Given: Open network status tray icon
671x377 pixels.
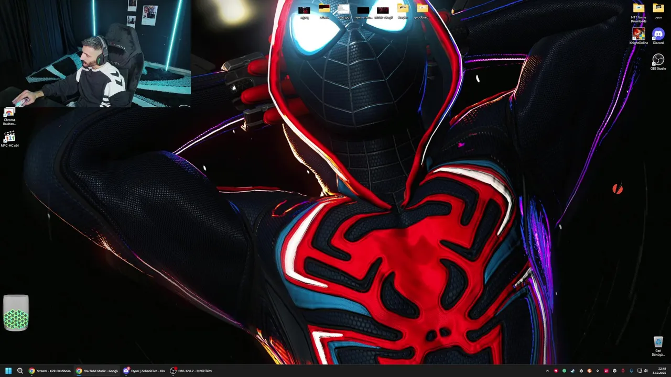Looking at the screenshot, I should click(640, 371).
